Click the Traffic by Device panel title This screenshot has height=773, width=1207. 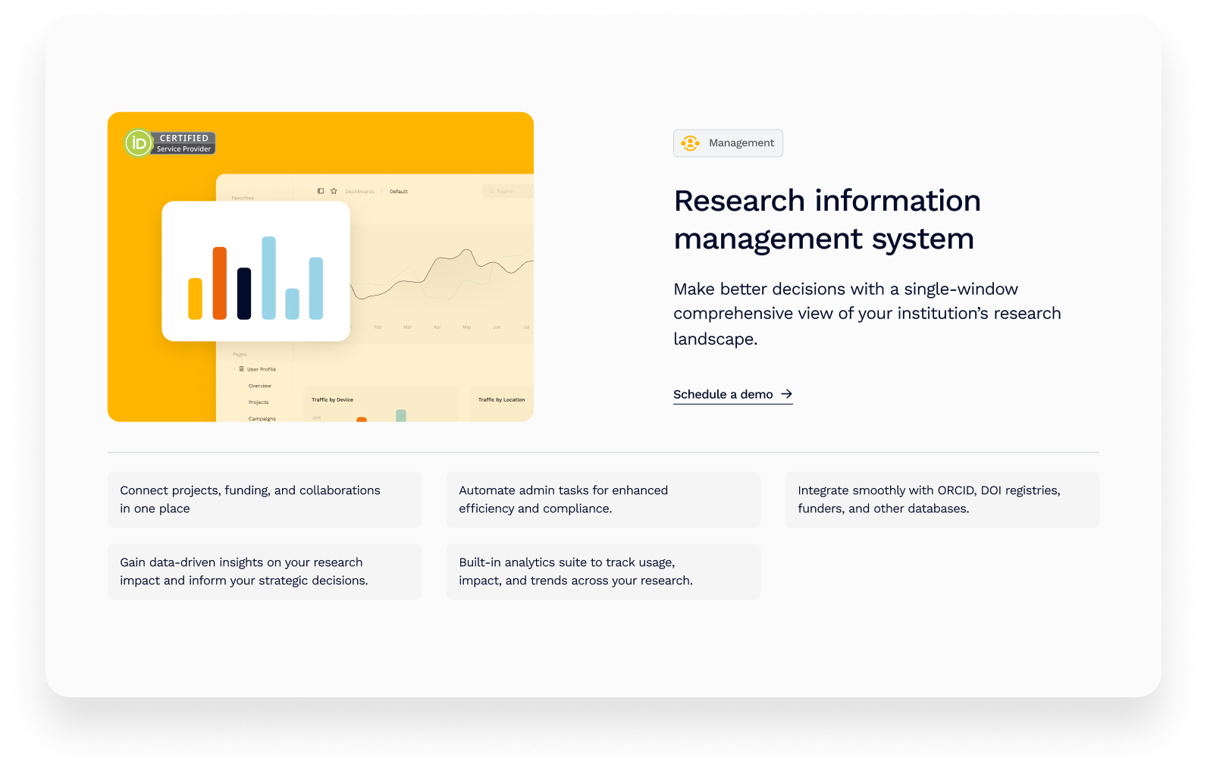[332, 399]
